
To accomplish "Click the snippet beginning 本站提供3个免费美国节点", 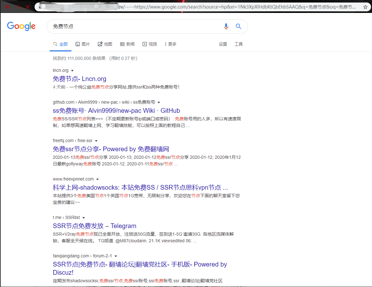I will point(146,199).
